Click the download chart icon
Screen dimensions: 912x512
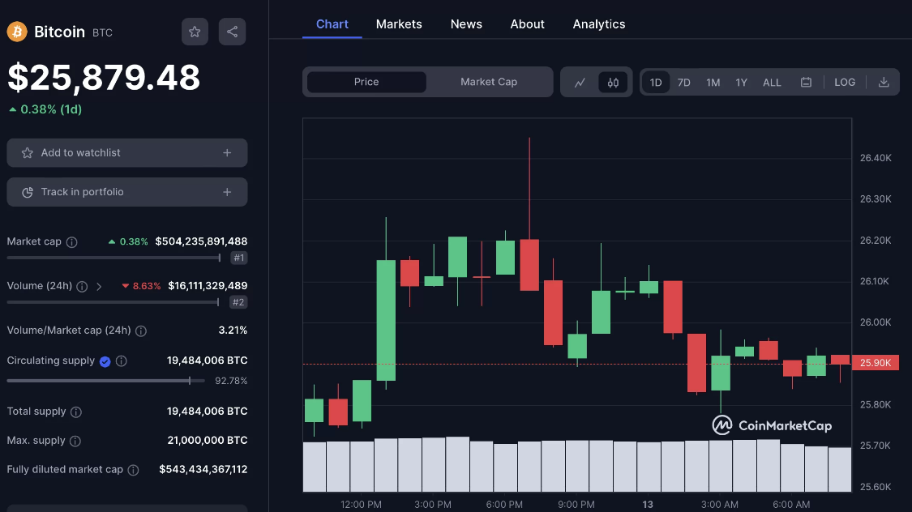pos(883,82)
